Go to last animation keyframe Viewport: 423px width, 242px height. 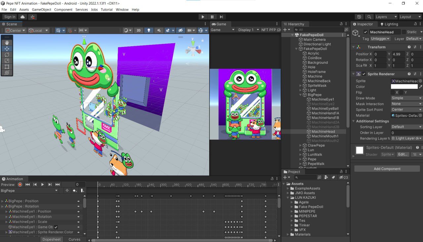click(x=58, y=185)
